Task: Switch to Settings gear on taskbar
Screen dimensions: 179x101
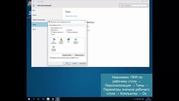Action: [x=53, y=99]
